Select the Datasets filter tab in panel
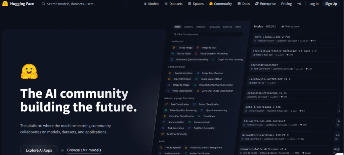 tap(201, 27)
